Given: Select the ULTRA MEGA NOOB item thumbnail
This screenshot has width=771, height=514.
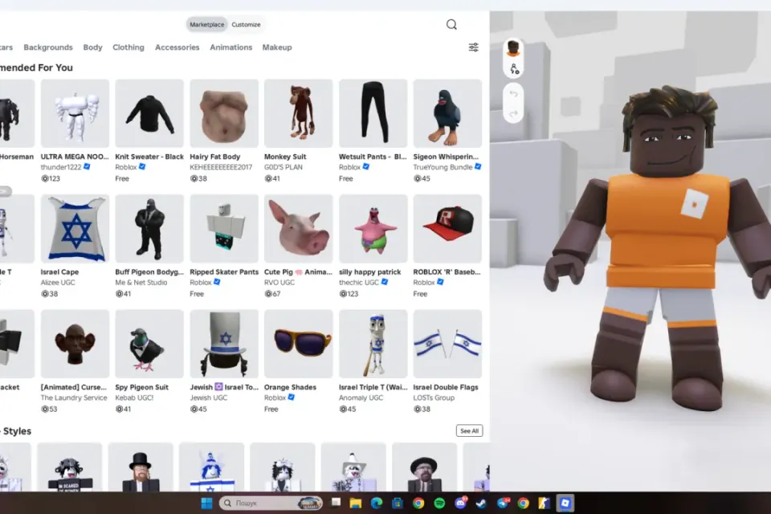Looking at the screenshot, I should 75,113.
